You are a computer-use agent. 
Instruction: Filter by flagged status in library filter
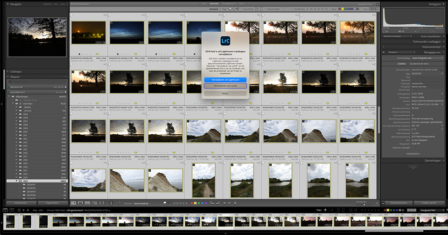(x=230, y=9)
